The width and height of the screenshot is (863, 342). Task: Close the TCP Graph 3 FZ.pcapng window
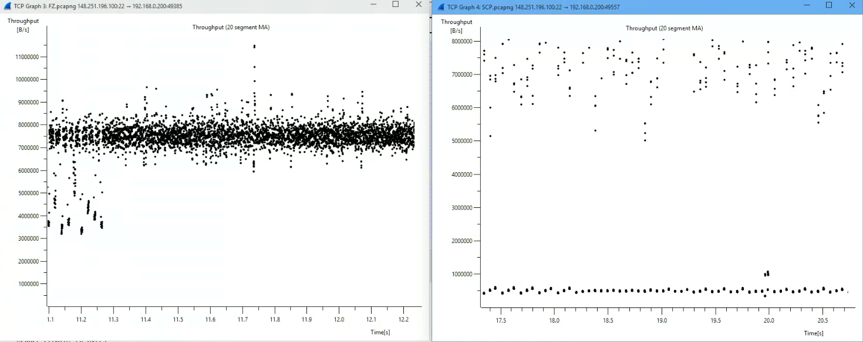[418, 5]
